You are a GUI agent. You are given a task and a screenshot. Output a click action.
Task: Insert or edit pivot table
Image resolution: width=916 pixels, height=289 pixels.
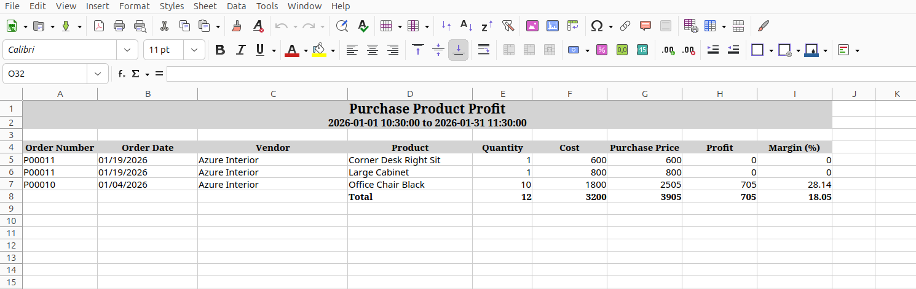click(x=573, y=26)
